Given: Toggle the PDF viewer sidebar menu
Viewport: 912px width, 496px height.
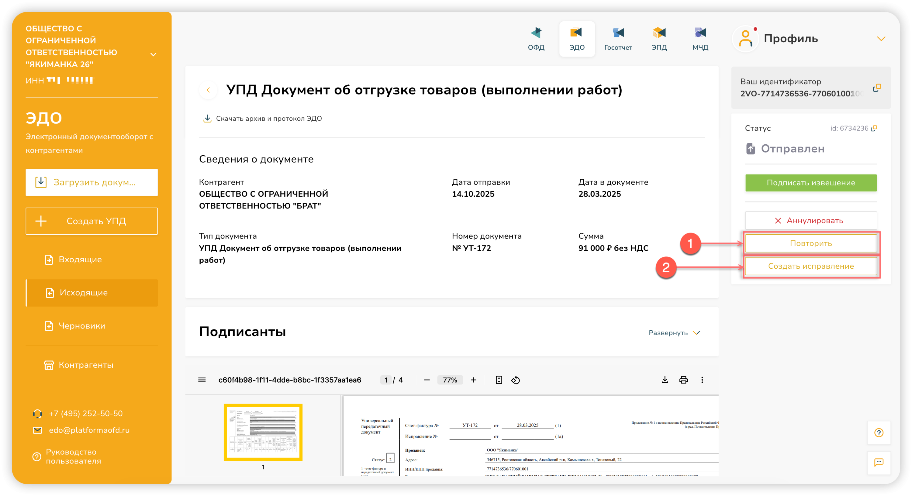Looking at the screenshot, I should tap(202, 380).
